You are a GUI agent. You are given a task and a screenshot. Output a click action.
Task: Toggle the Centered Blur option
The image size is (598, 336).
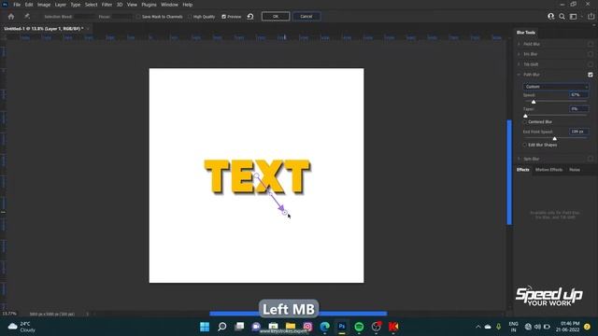click(x=525, y=122)
